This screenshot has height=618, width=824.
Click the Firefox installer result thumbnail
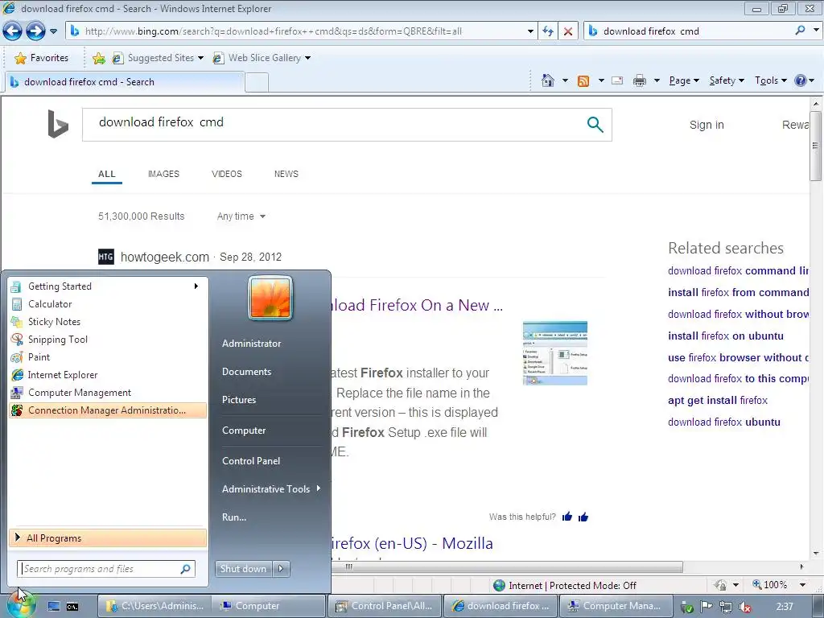[x=555, y=353]
